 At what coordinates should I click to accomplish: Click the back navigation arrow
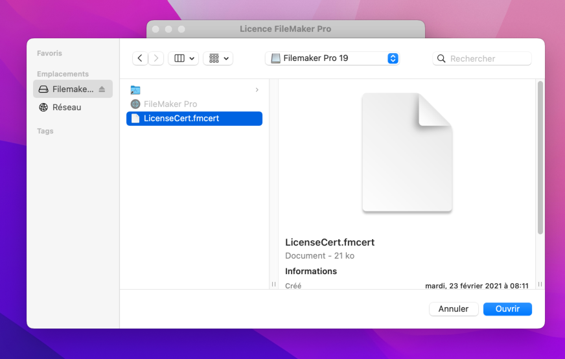tap(141, 58)
